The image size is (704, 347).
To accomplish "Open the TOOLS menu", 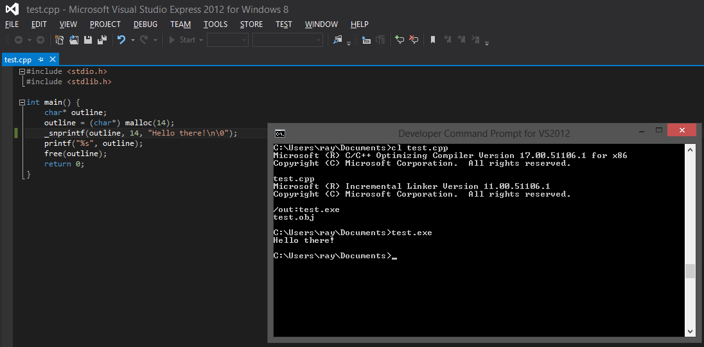I will coord(215,24).
